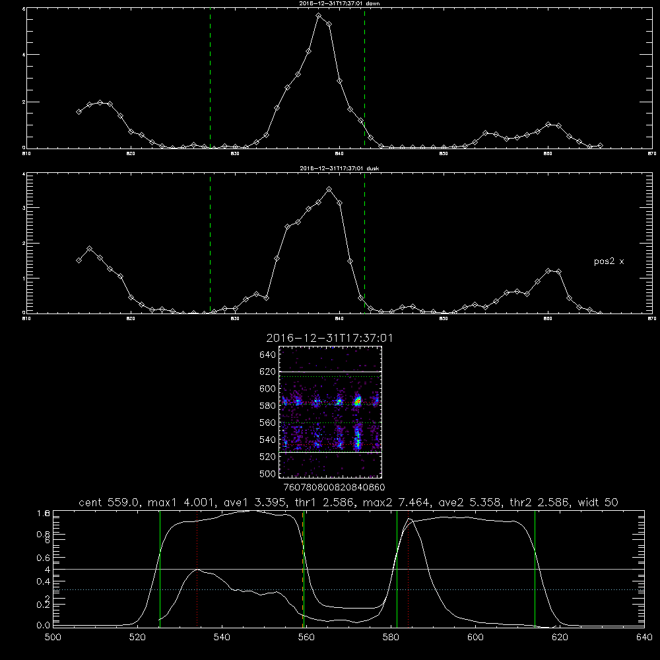This screenshot has height=660, width=660.
Task: Click the '2016-12-31T17:37:01 dawn' plot title
Action: point(339,3)
